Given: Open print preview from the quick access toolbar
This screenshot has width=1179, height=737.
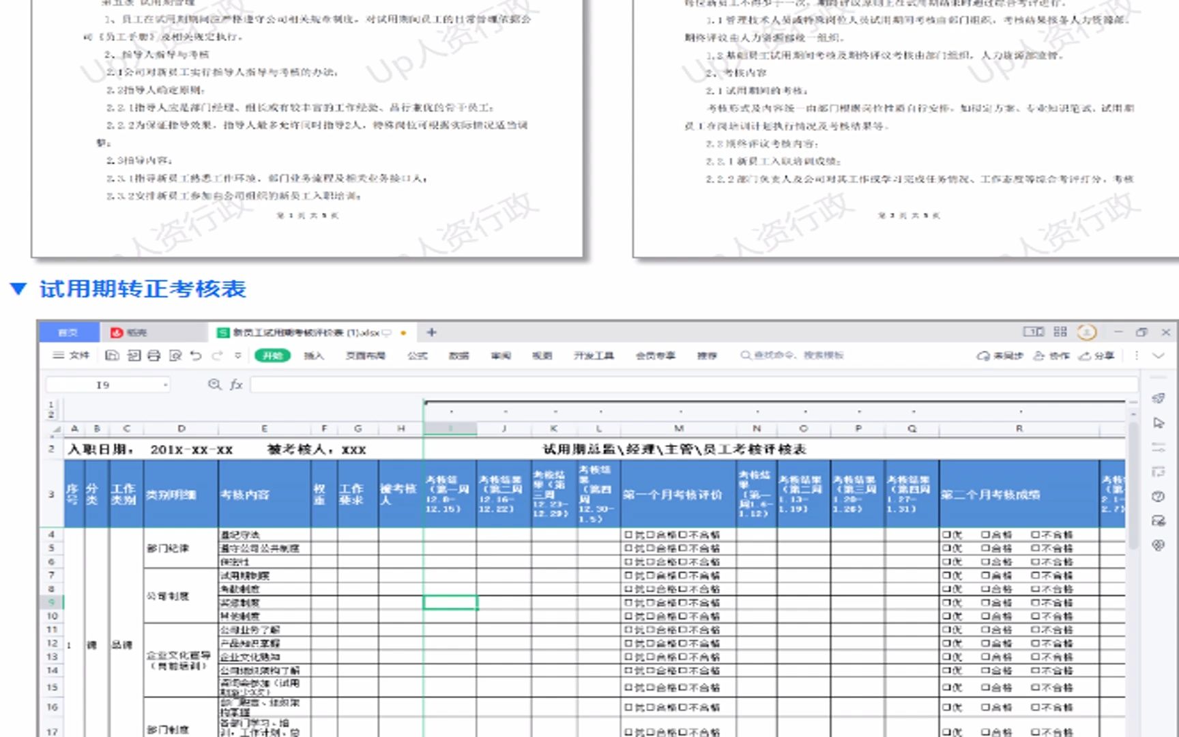Looking at the screenshot, I should point(176,356).
